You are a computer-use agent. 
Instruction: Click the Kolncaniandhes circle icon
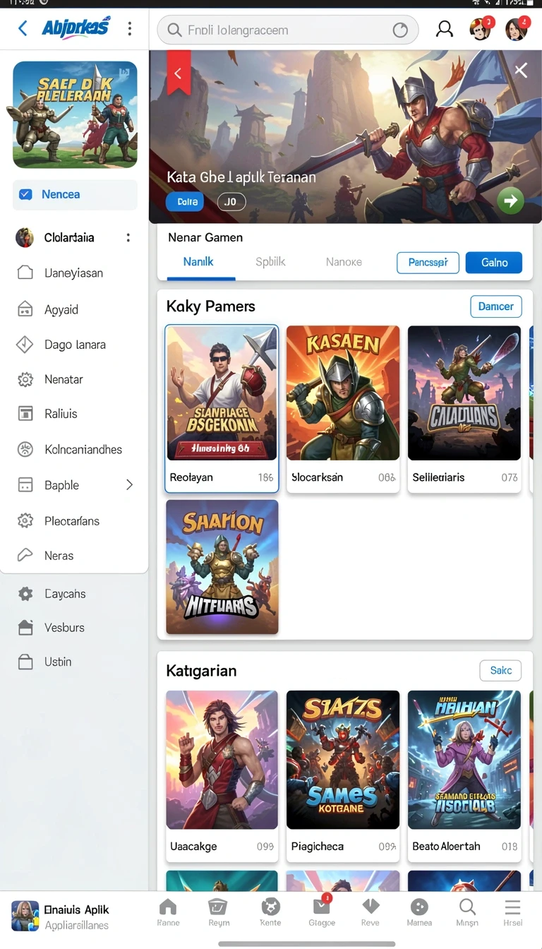coord(25,449)
